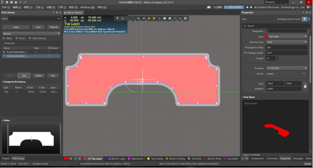Click the Properties panel filter button
The image size is (313, 168).
tap(305, 19)
